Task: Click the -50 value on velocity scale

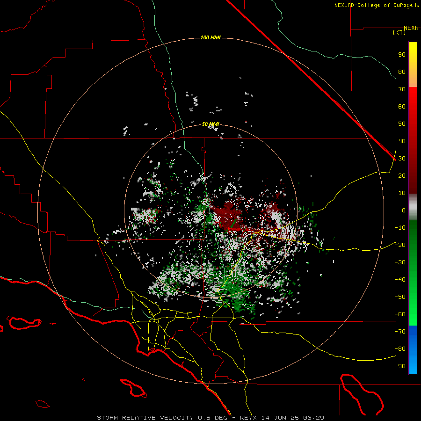Action: [x=400, y=297]
